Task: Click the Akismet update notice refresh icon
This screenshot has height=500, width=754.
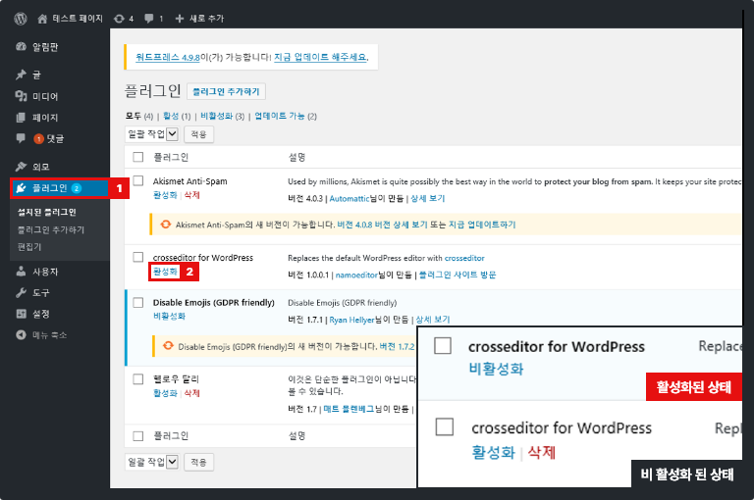Action: 165,225
